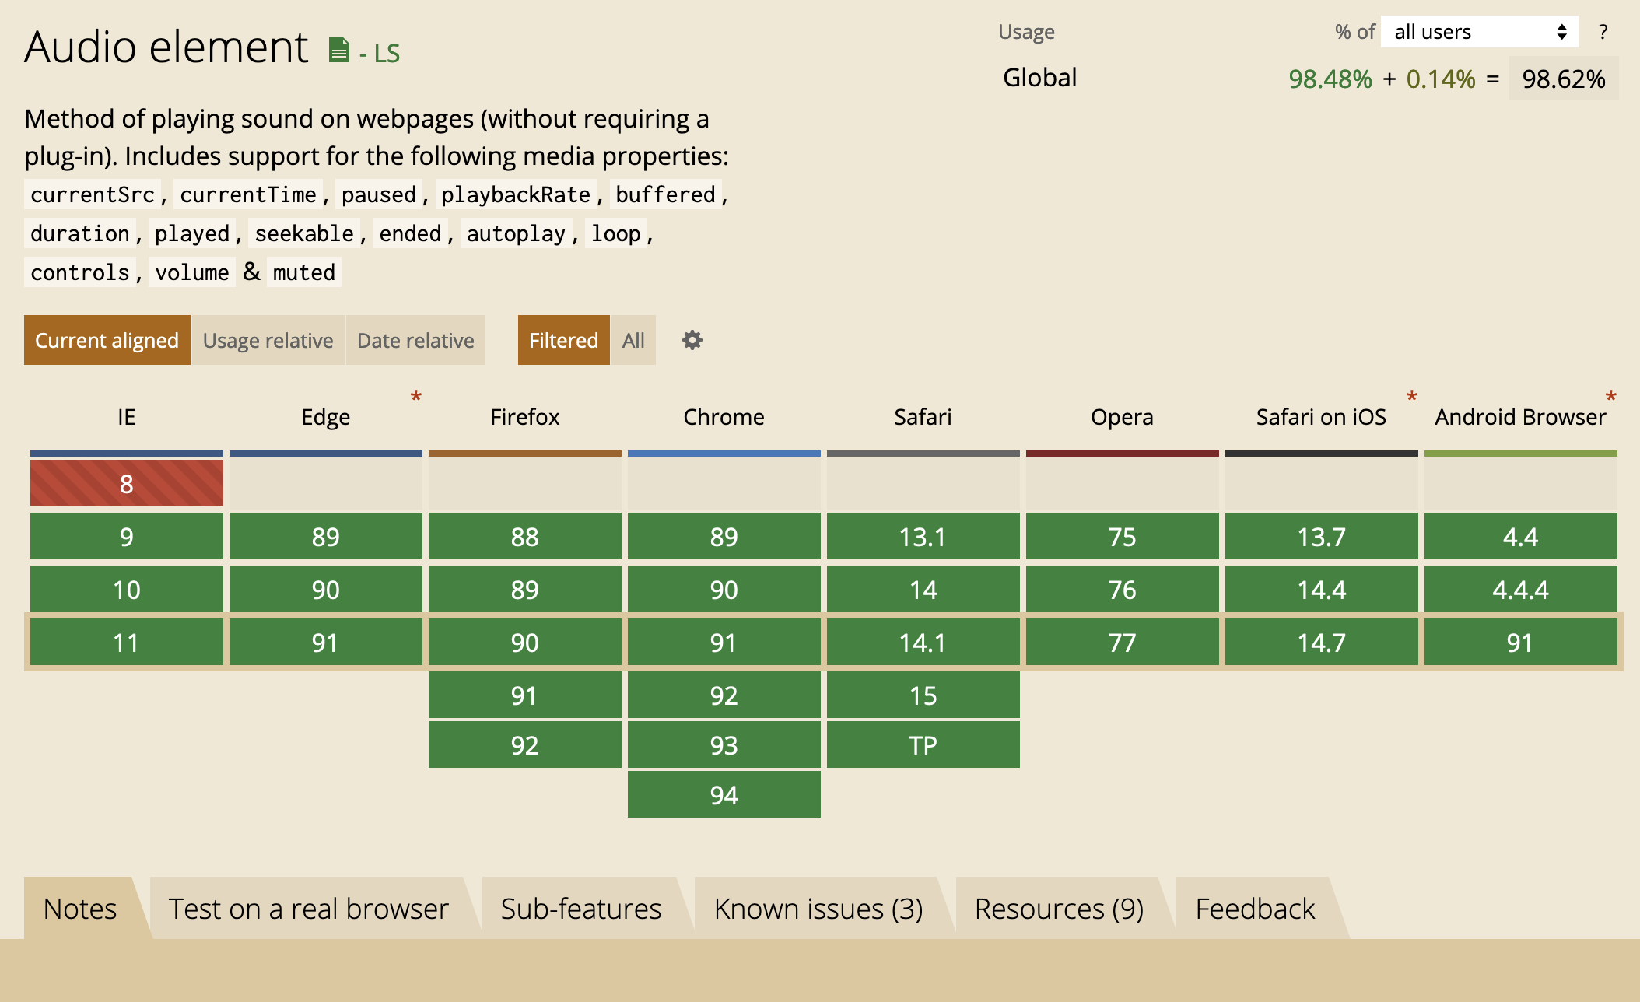
Task: Open the Feedback tab
Action: click(1254, 908)
